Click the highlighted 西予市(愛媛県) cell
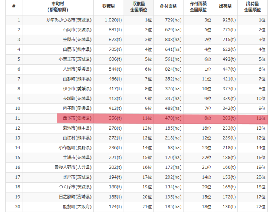Viewport: 274px width, 212px height. click(x=77, y=118)
